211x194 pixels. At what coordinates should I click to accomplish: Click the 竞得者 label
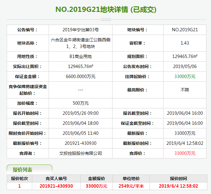tap(27, 153)
